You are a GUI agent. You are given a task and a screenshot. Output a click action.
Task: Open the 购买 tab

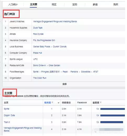click(x=116, y=4)
